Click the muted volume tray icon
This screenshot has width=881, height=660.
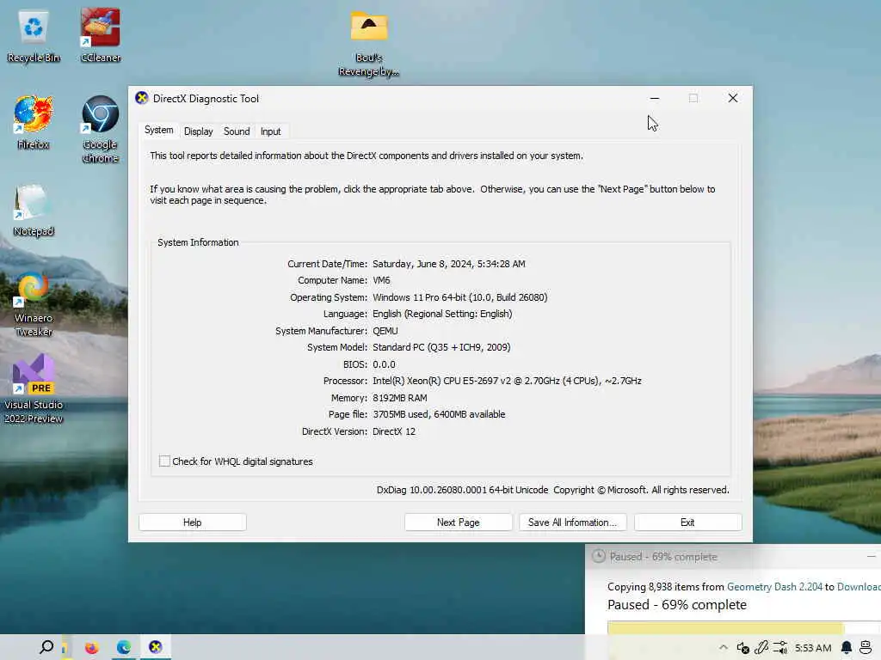[x=742, y=648]
